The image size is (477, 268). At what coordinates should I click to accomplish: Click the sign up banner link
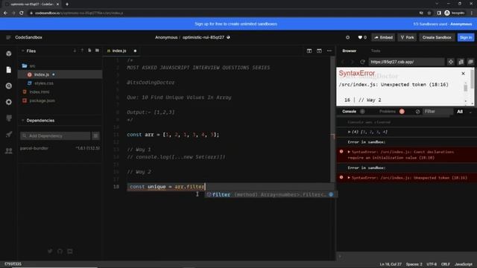pos(236,24)
